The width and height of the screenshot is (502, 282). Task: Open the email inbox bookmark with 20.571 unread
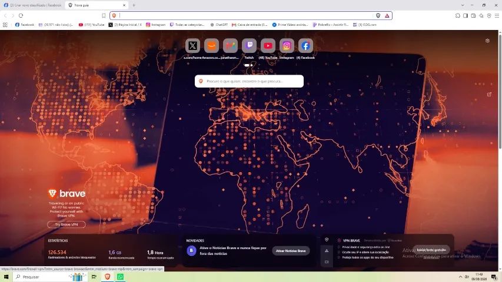click(x=56, y=25)
